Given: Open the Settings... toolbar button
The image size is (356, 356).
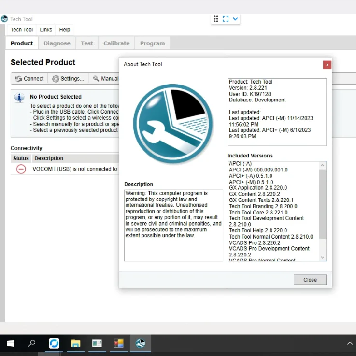Looking at the screenshot, I should [68, 79].
